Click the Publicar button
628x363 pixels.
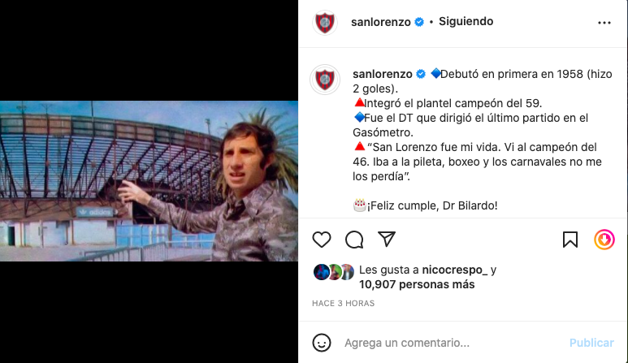tap(591, 343)
